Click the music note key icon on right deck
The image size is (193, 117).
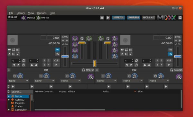point(131,54)
